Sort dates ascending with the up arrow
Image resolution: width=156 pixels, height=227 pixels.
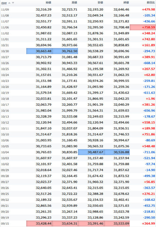point(9,3)
